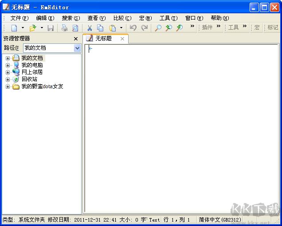282x226 pixels.
Task: Click the 回收站 recycle bin icon
Action: coord(16,79)
